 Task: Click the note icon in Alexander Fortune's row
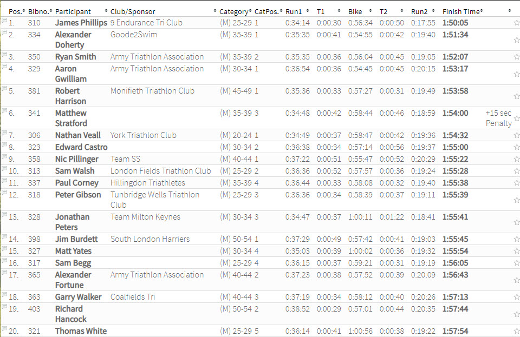(4, 273)
